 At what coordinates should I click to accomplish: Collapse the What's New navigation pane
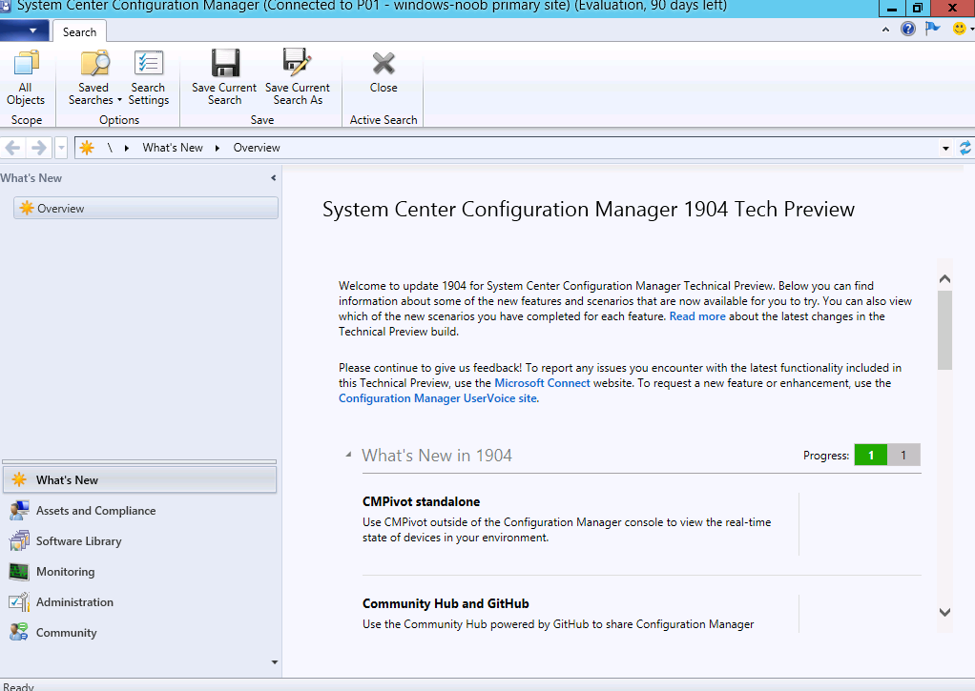[274, 177]
